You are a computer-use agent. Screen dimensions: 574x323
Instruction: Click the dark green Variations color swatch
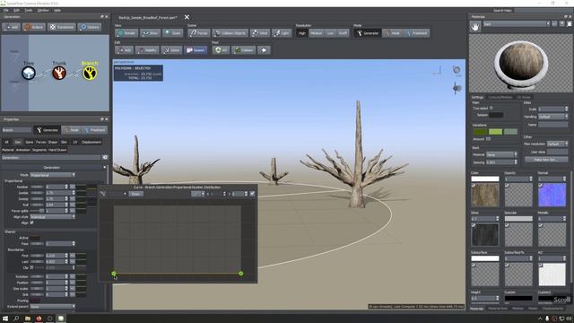(x=480, y=132)
